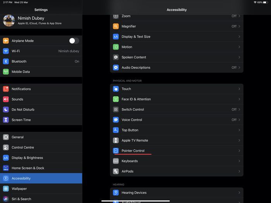This screenshot has height=203, width=271.
Task: Tap Zoom status Off value
Action: 234,16
